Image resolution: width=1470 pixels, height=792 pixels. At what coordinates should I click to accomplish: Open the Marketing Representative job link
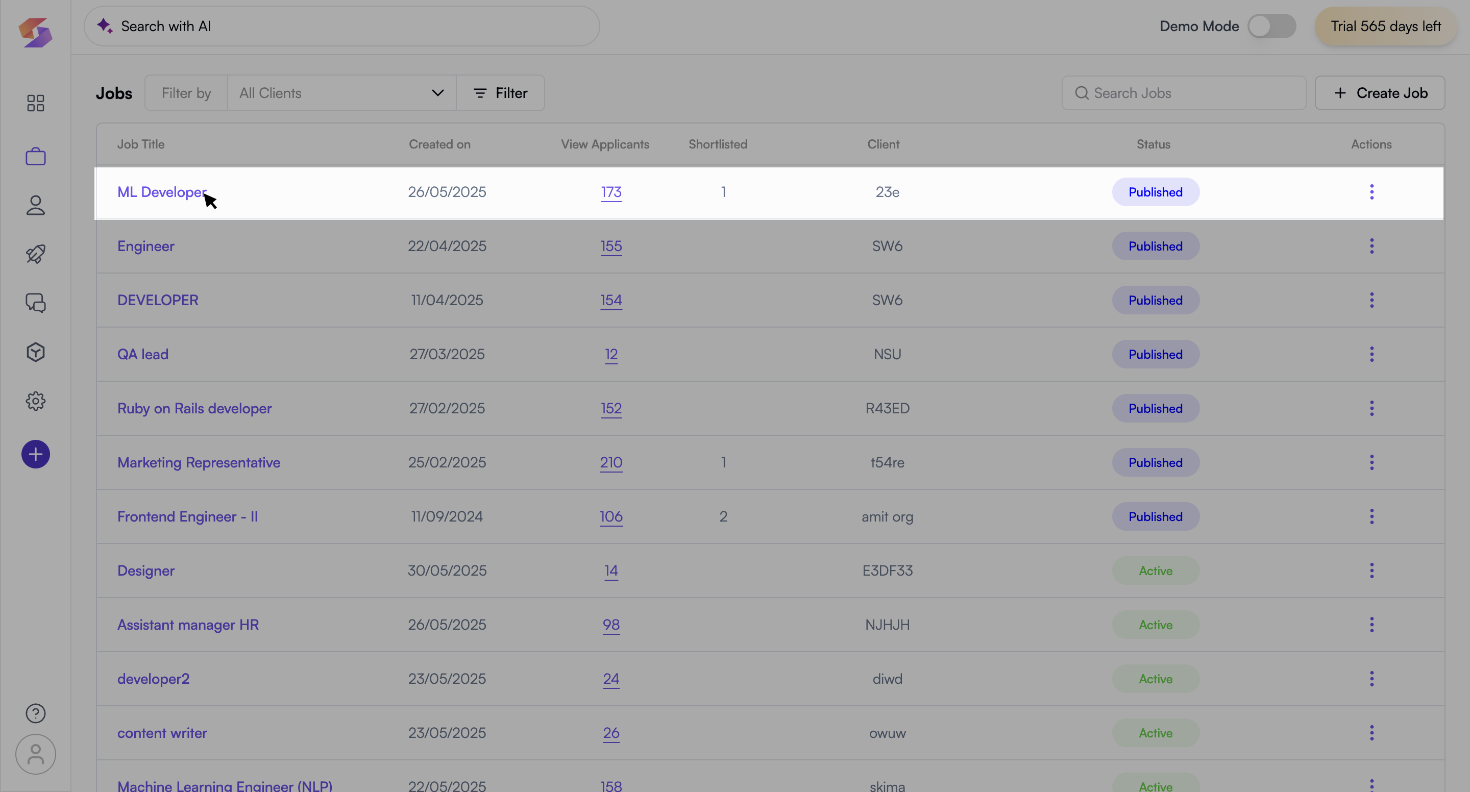[x=199, y=463]
